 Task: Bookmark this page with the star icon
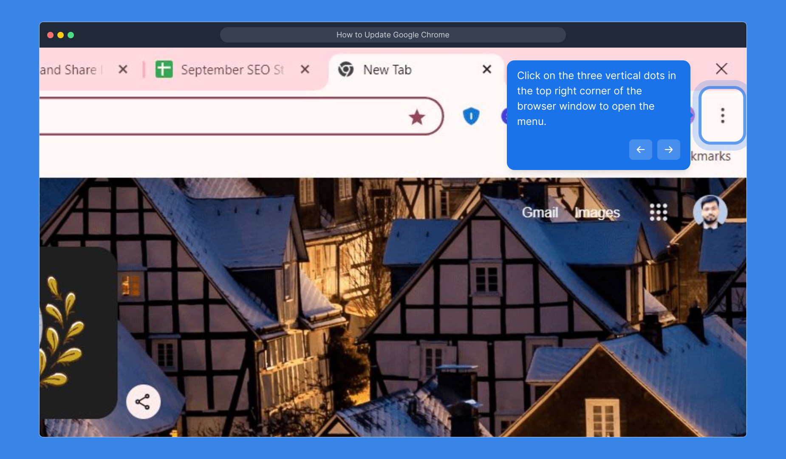417,117
